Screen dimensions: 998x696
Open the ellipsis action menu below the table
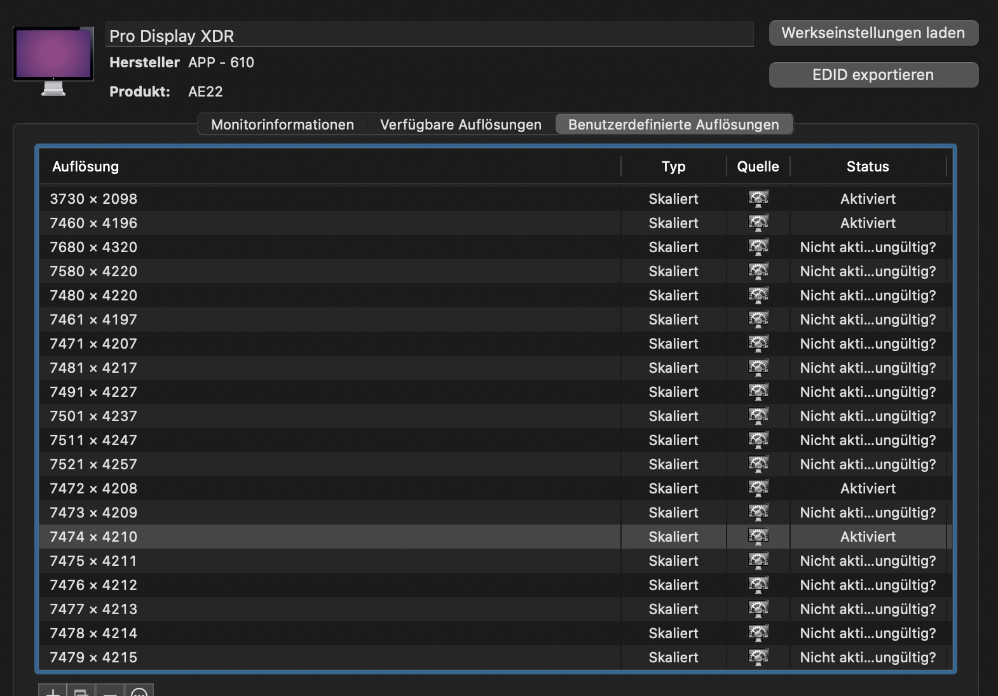(139, 691)
